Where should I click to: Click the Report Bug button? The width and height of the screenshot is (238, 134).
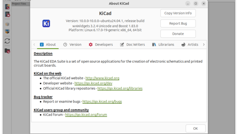pos(178,24)
